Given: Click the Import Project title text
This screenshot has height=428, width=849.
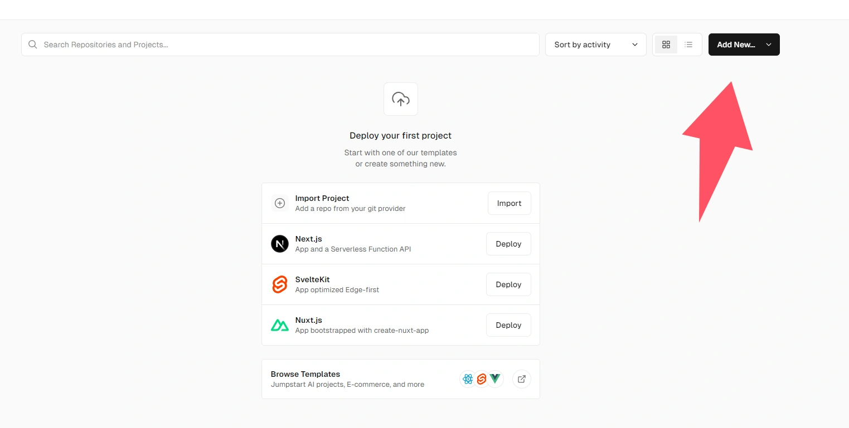Looking at the screenshot, I should (x=322, y=198).
